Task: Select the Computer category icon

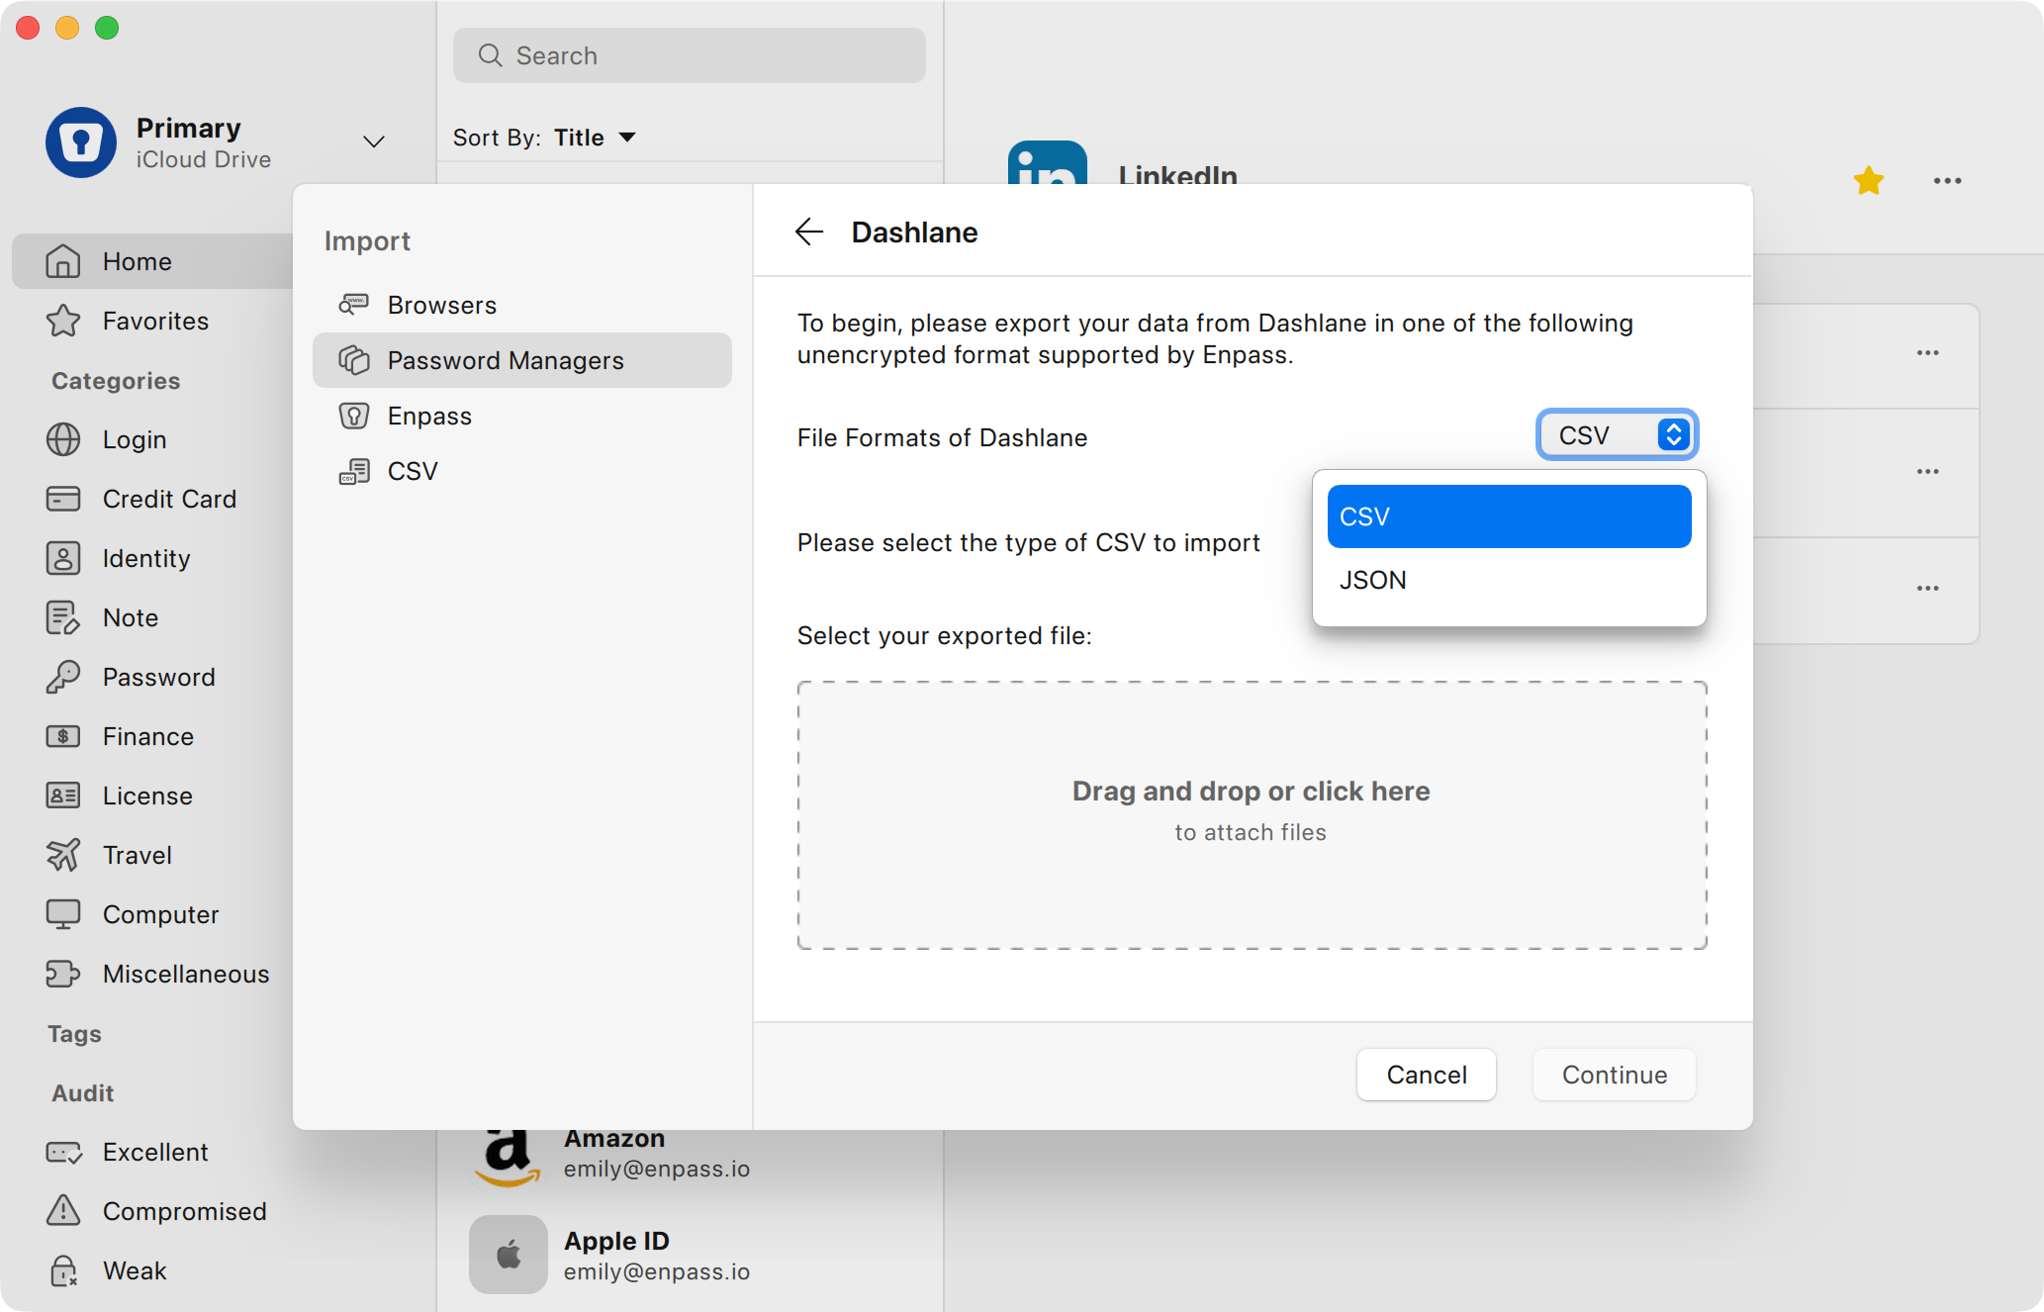Action: tap(63, 914)
